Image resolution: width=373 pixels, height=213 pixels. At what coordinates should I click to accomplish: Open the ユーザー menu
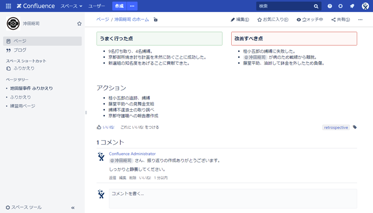click(x=97, y=6)
